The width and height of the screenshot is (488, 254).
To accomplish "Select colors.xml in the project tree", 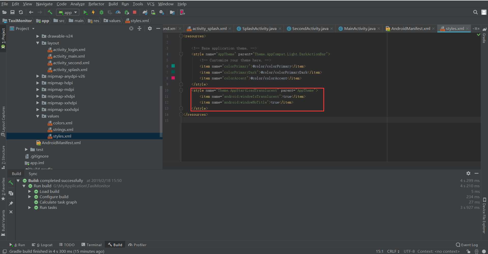I will pyautogui.click(x=63, y=123).
